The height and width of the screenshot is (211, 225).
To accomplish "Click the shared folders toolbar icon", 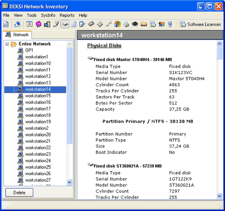I will 144,24.
